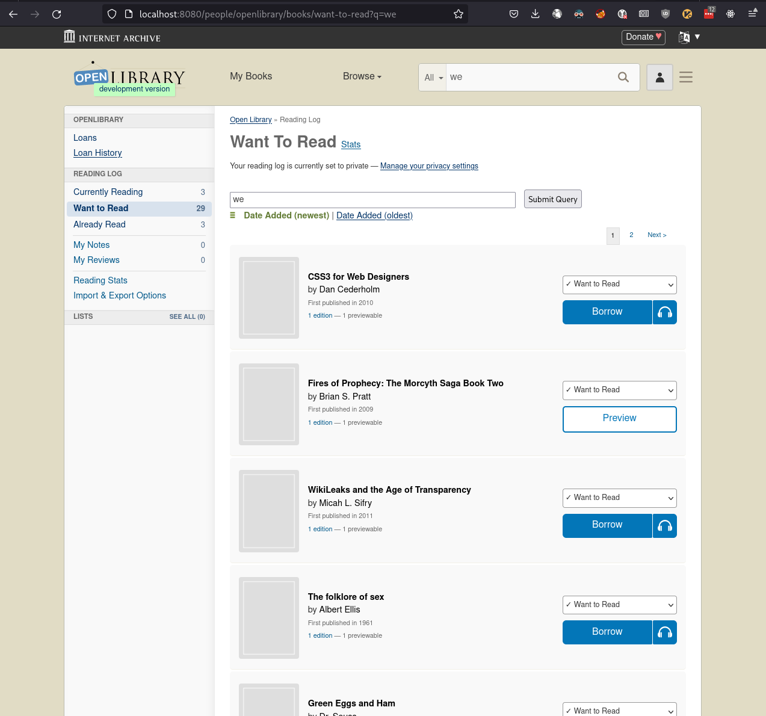Click the Donate button
Image resolution: width=766 pixels, height=716 pixels.
tap(643, 37)
